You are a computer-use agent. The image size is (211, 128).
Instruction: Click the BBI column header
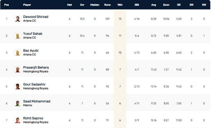click(137, 5)
